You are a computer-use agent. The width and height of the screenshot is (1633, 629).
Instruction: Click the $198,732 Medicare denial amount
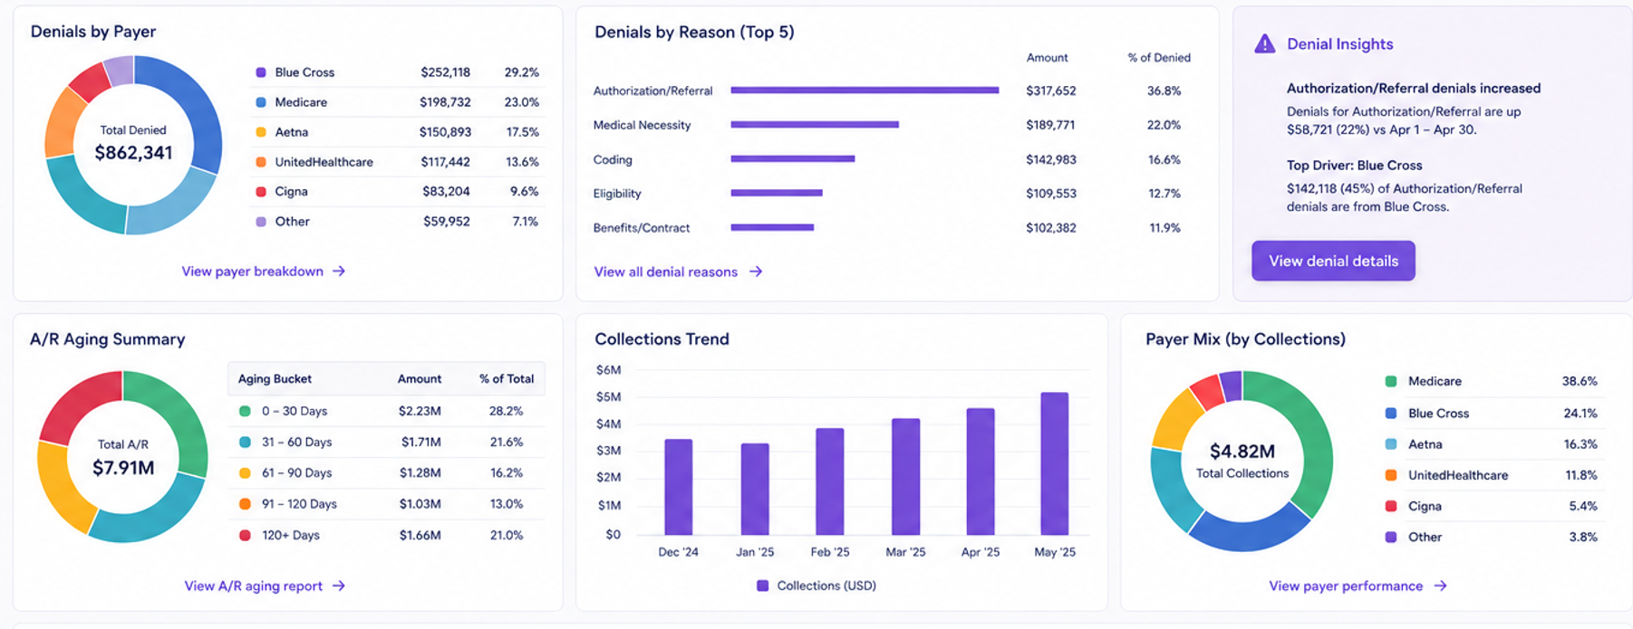click(445, 102)
